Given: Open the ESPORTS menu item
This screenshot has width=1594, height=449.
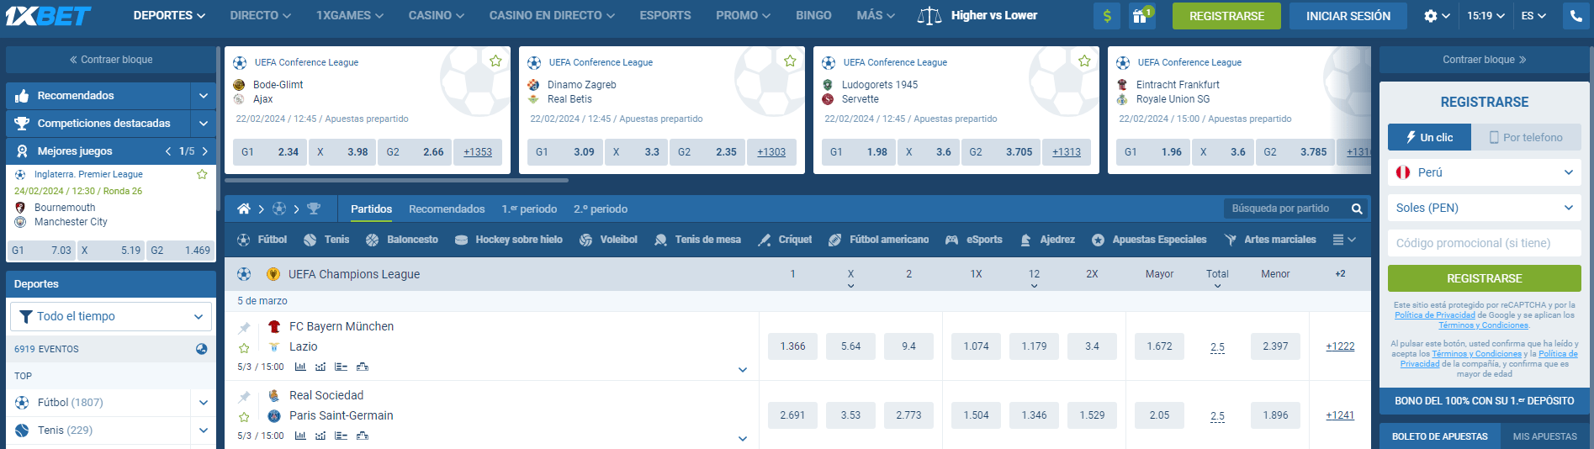Looking at the screenshot, I should (665, 15).
